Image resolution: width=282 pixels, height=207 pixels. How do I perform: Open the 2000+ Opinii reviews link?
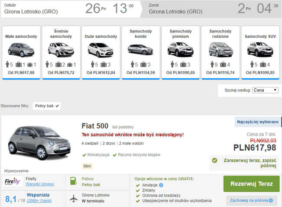point(39,201)
